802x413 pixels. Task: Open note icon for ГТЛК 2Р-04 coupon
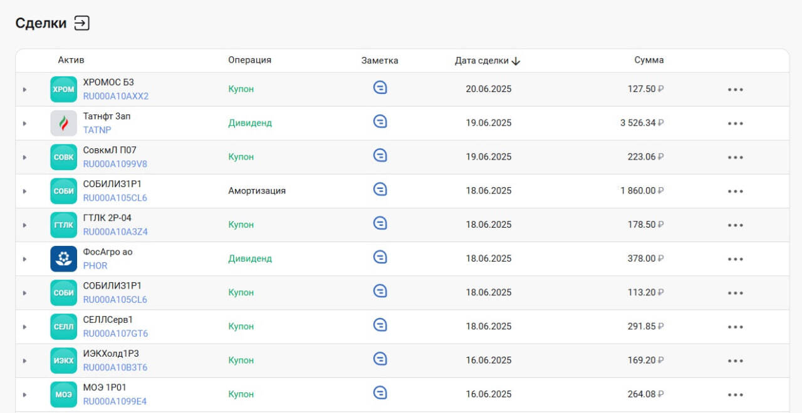click(x=380, y=223)
